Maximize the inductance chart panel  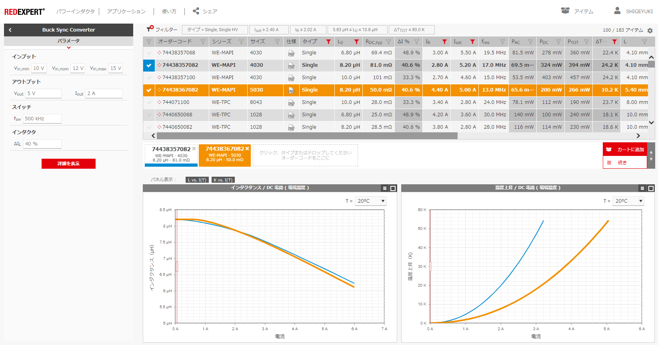point(393,188)
